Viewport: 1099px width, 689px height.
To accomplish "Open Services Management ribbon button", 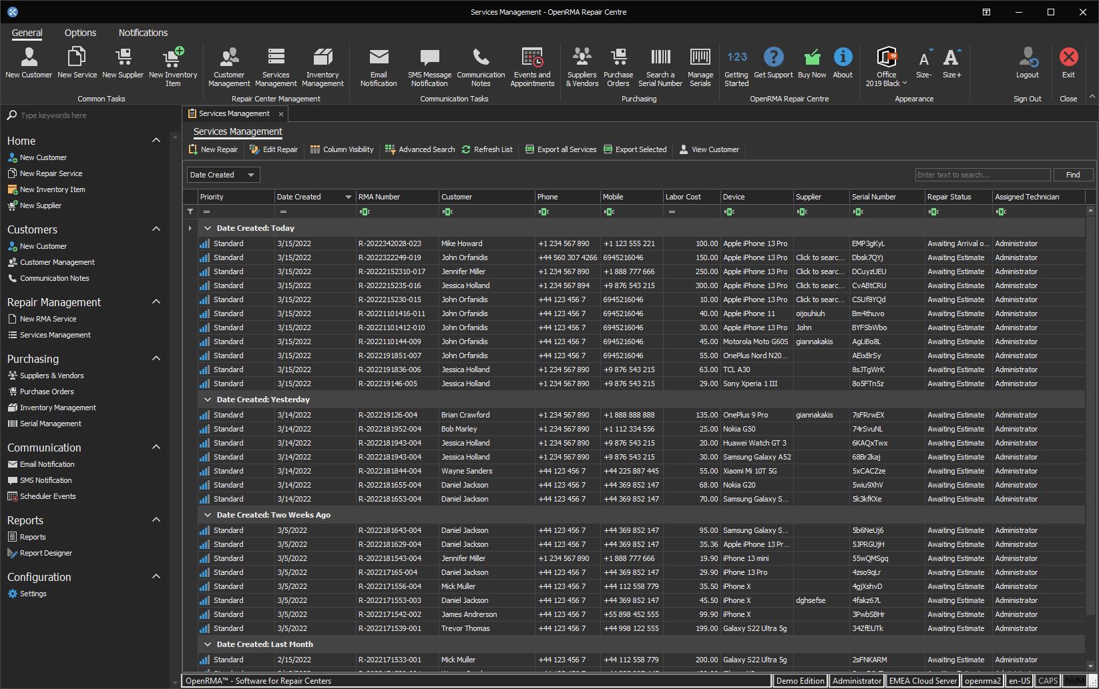I will coord(276,67).
